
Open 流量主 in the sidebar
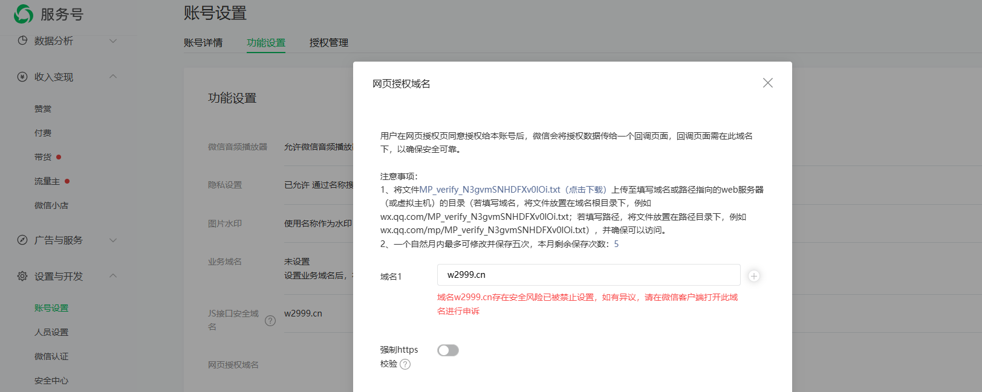coord(47,181)
